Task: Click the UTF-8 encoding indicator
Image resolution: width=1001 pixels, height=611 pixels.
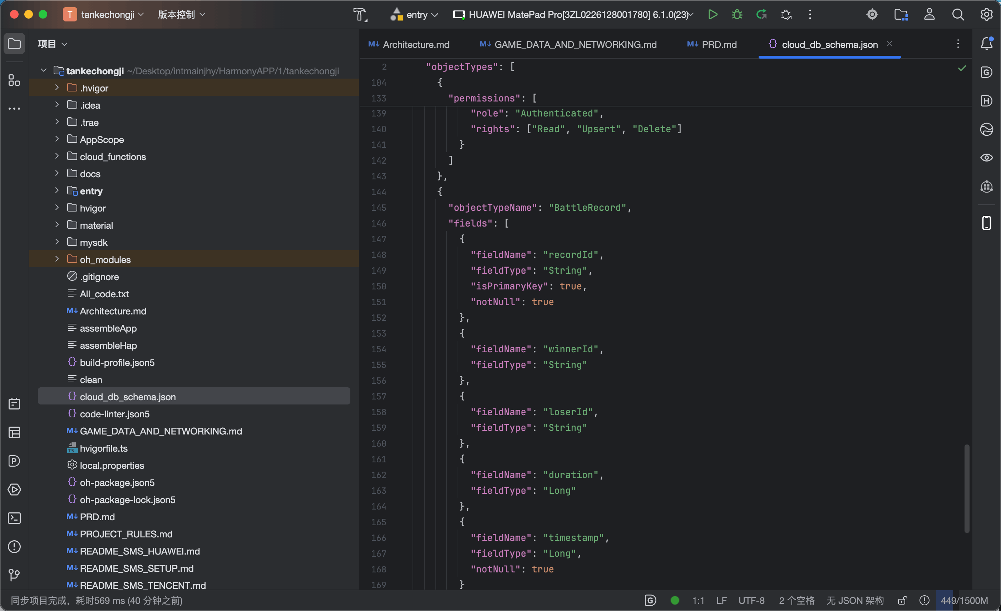Action: [x=751, y=600]
